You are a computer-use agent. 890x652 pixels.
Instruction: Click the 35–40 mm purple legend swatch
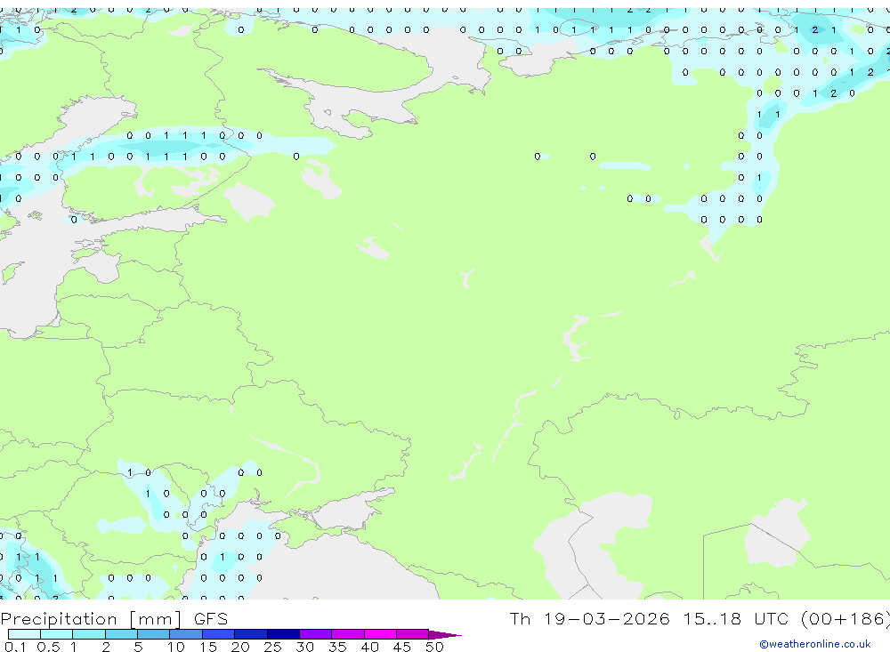348,634
